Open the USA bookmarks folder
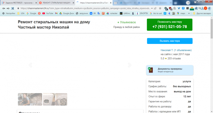The height and width of the screenshot is (113, 213). point(21,13)
